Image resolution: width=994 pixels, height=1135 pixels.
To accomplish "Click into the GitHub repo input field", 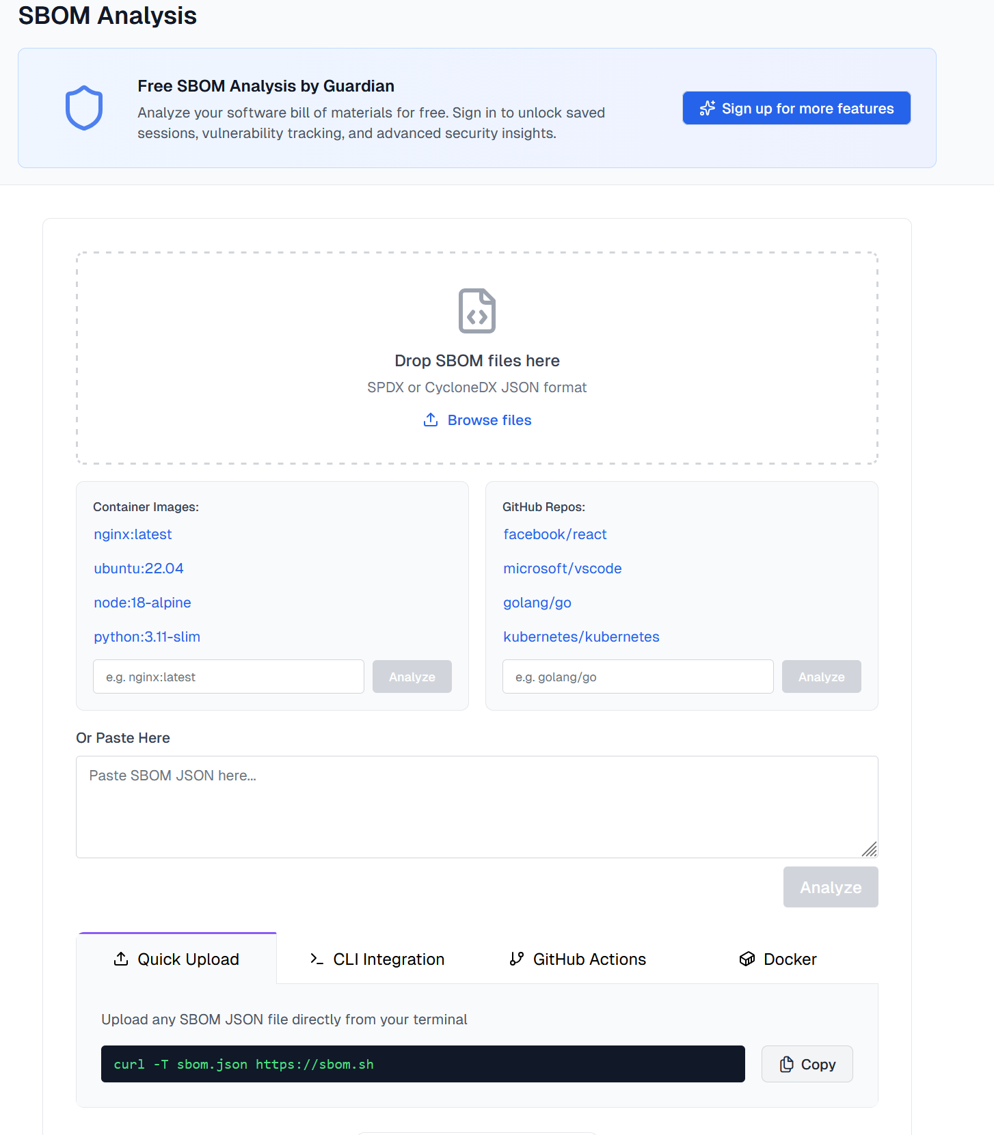I will coord(637,676).
